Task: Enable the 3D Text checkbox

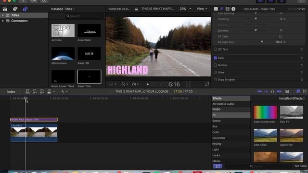Action: tap(215, 49)
